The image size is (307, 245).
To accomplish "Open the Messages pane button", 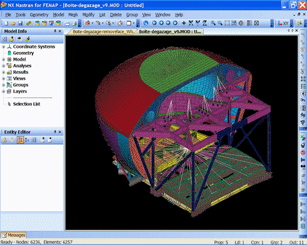I will (x=14, y=235).
